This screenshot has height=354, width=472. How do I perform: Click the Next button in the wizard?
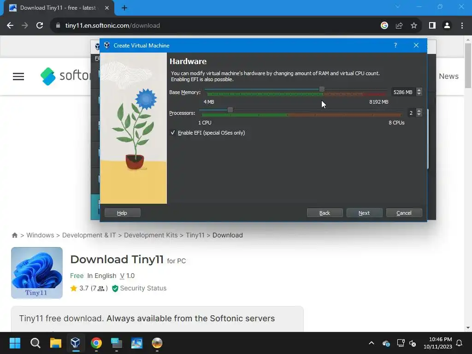364,213
